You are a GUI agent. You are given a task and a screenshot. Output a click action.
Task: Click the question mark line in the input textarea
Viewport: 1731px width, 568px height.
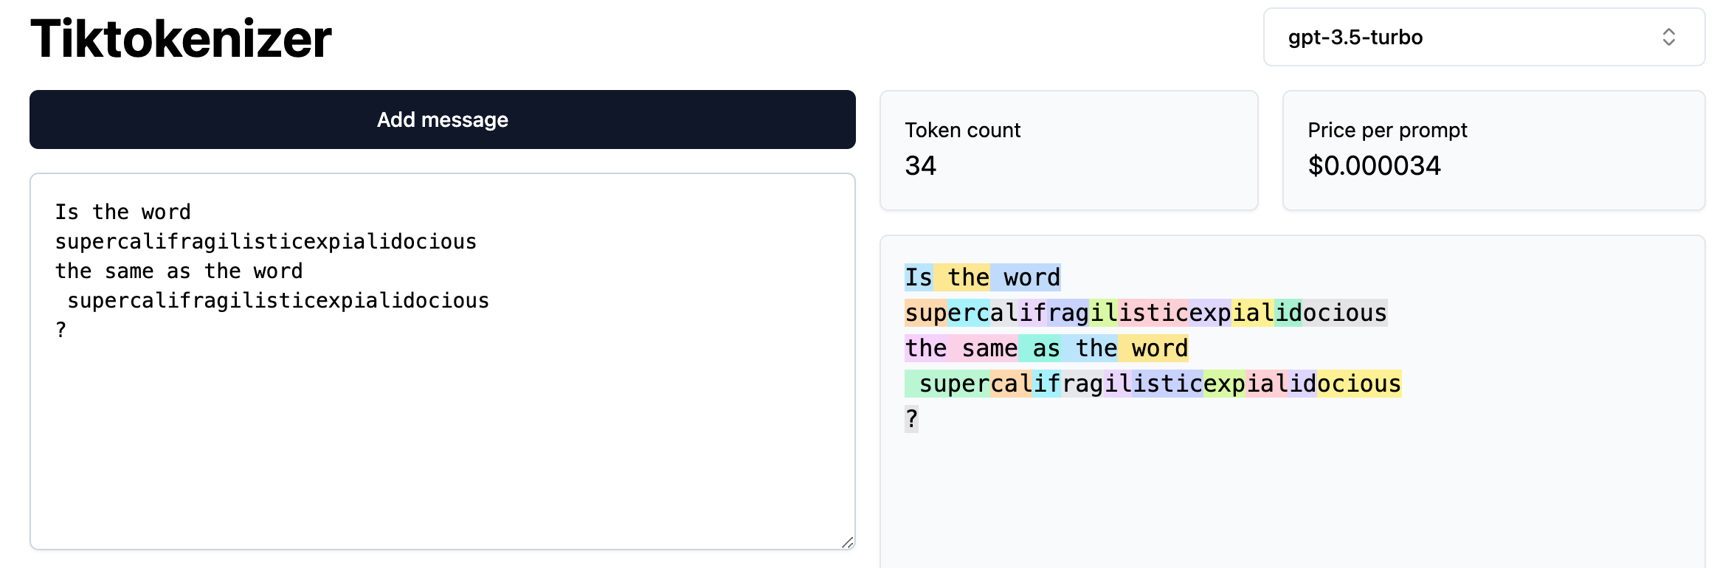pyautogui.click(x=61, y=330)
